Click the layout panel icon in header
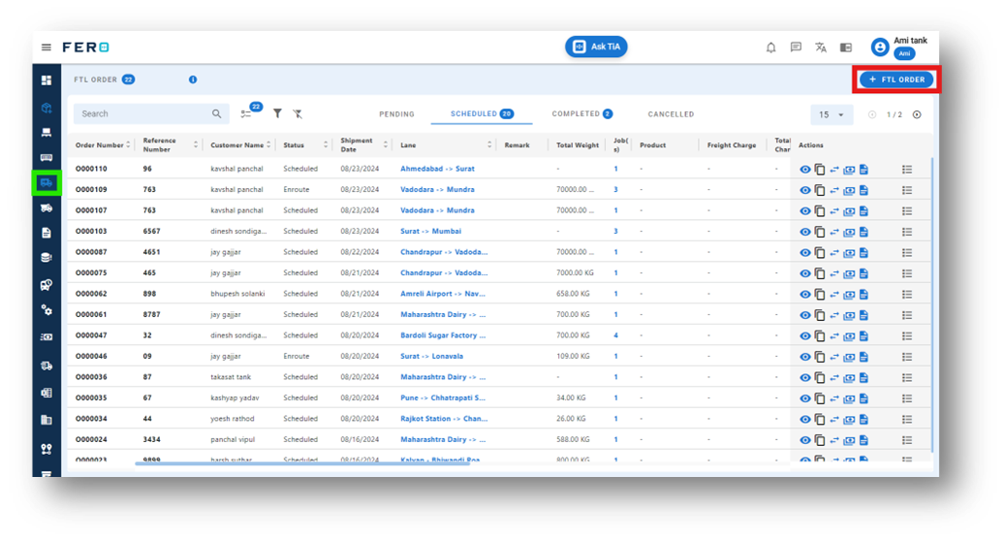Viewport: 1005px width, 540px height. tap(846, 48)
